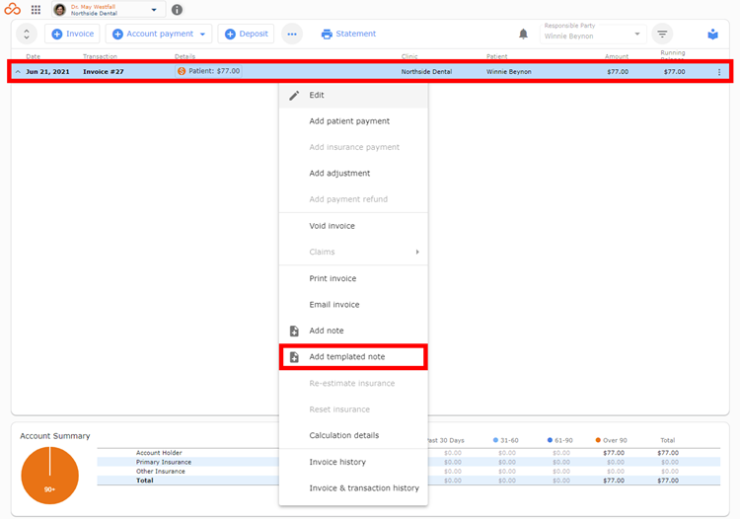Open the app launcher grid icon
Viewport: 740px width, 519px height.
pos(36,10)
